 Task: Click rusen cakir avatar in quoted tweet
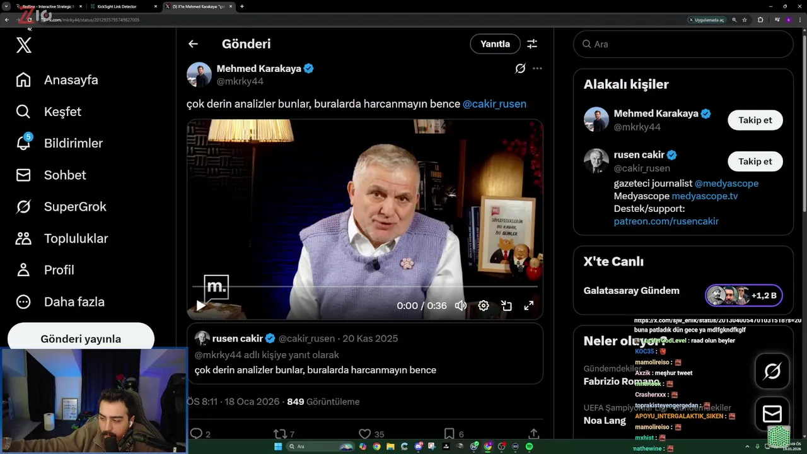pyautogui.click(x=202, y=339)
